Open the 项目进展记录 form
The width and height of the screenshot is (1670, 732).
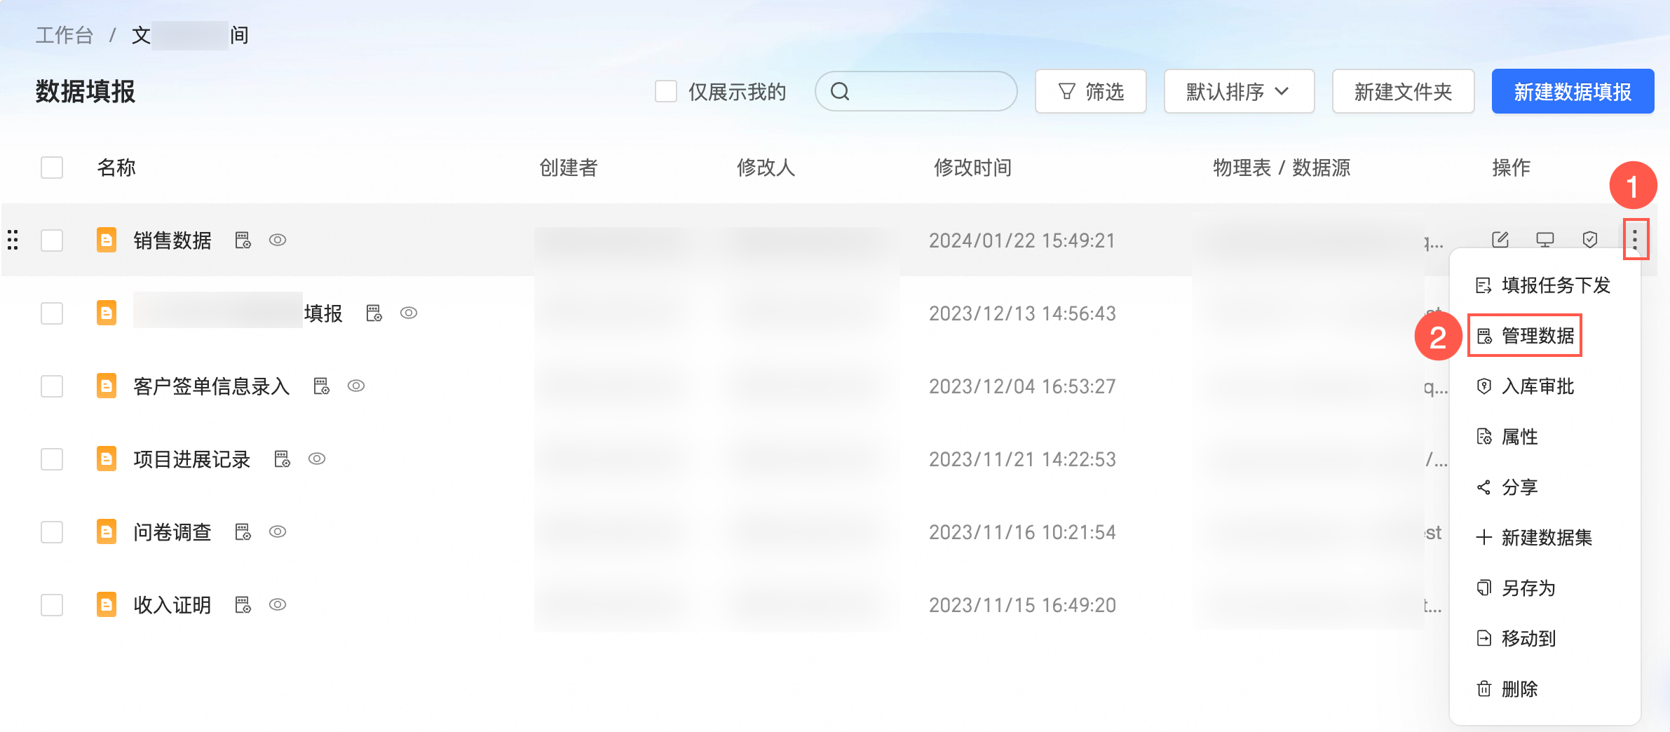tap(192, 459)
